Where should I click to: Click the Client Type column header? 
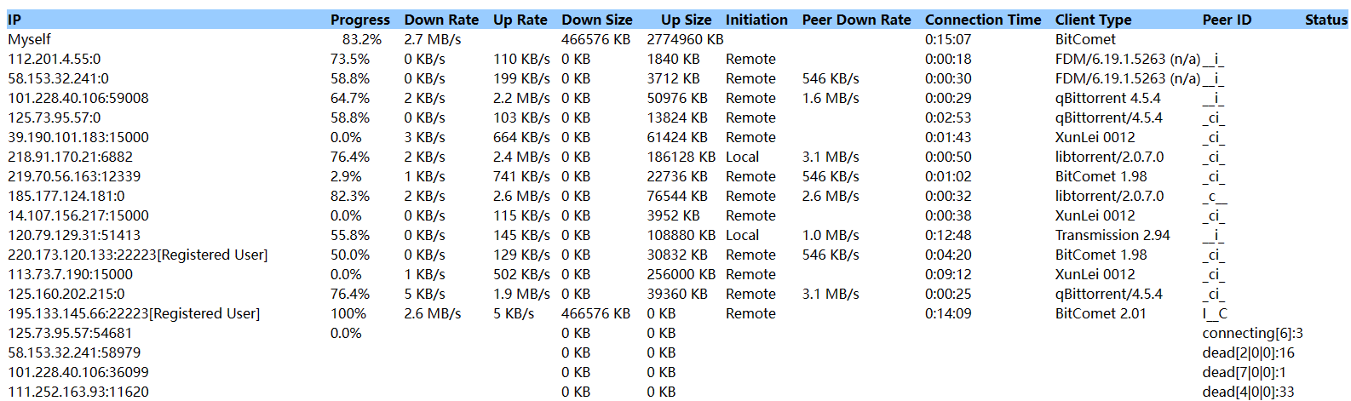[1093, 20]
